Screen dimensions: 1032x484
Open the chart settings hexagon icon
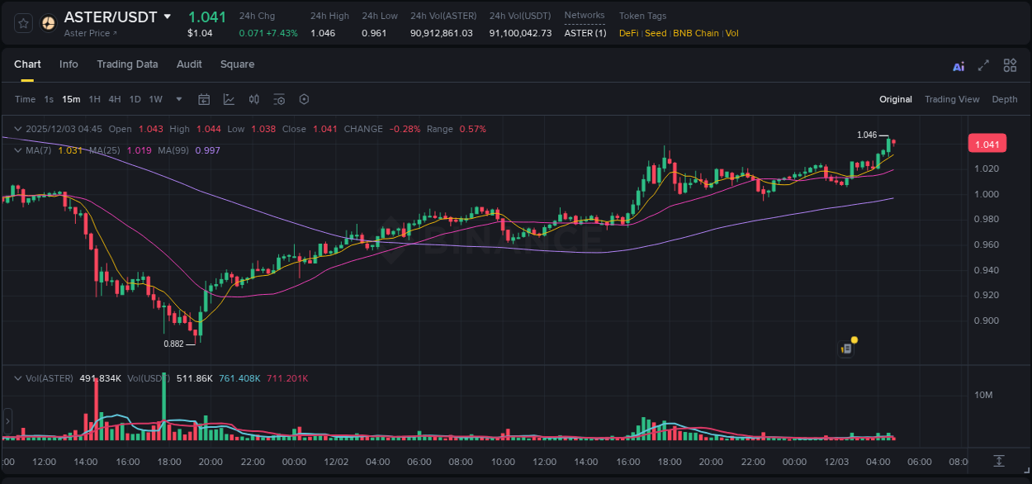[304, 99]
